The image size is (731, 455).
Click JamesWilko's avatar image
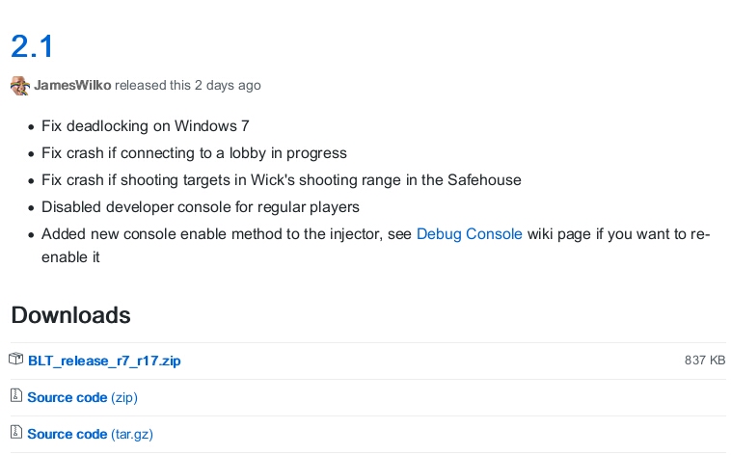pos(19,86)
